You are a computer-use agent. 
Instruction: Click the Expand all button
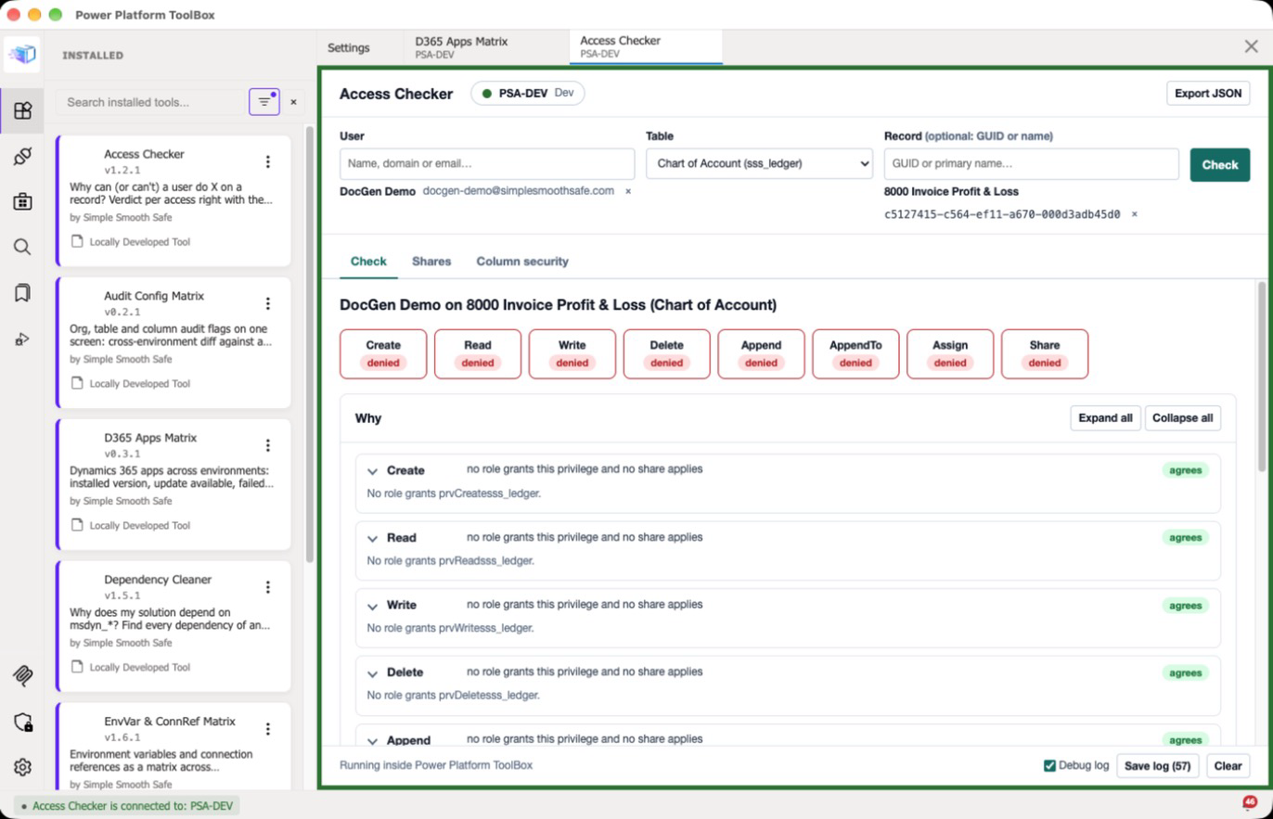point(1105,418)
